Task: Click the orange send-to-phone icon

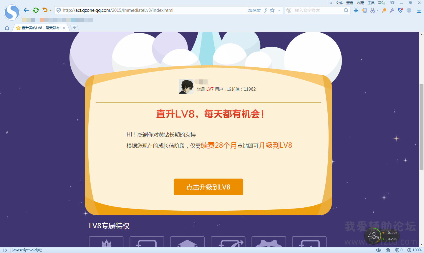Action: pyautogui.click(x=364, y=10)
